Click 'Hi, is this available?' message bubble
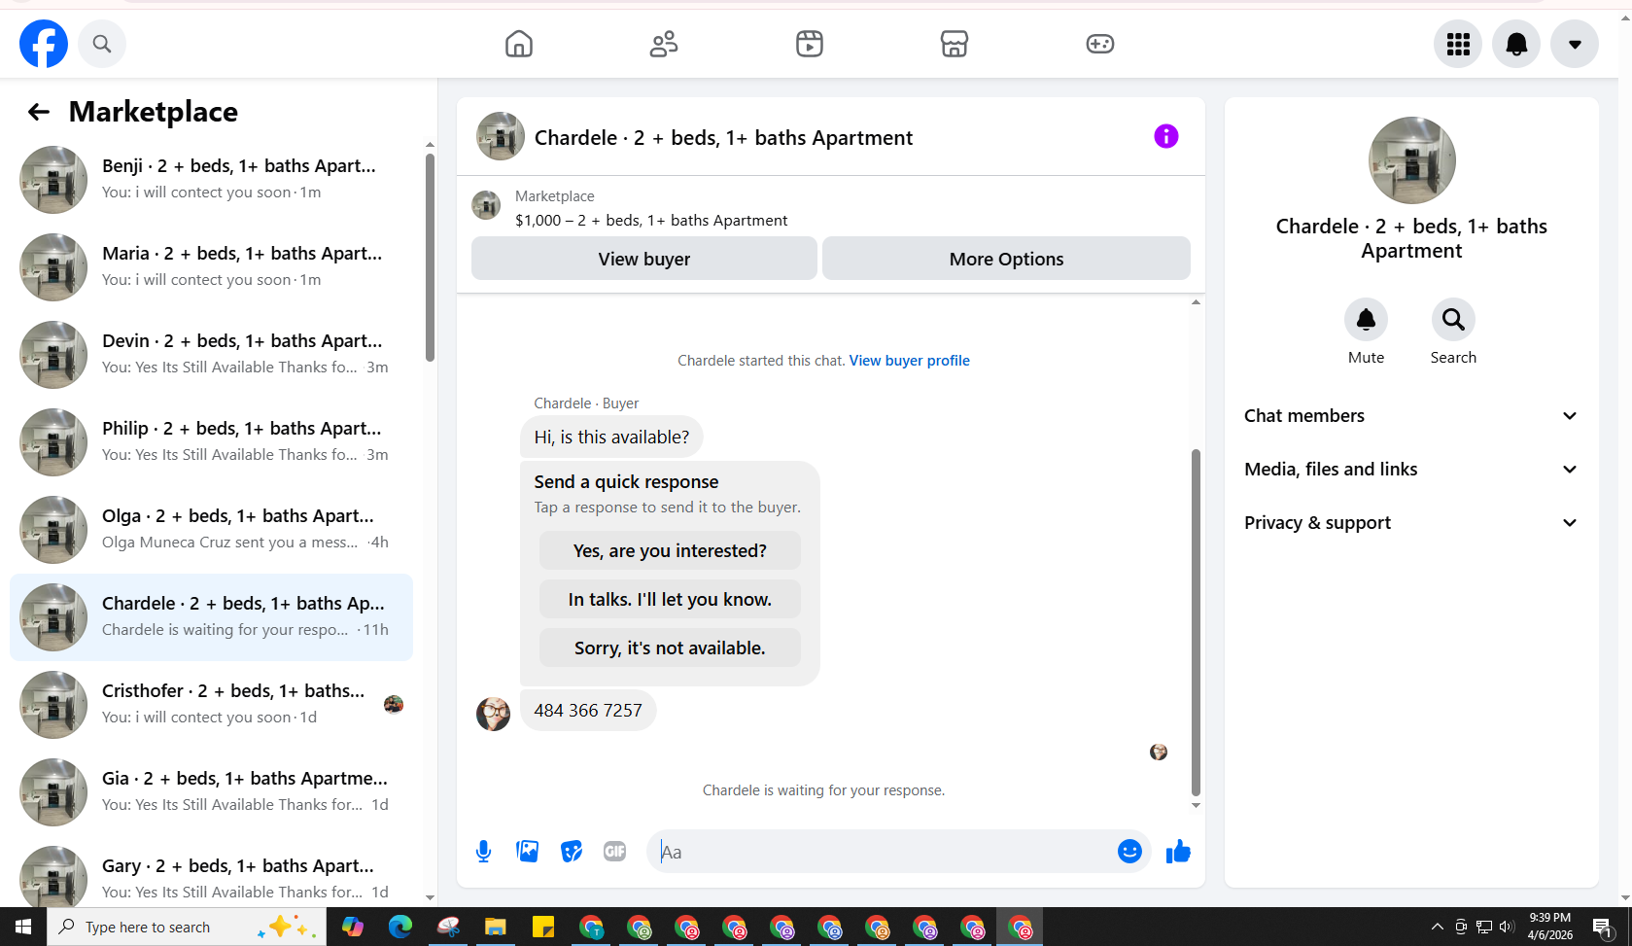 pyautogui.click(x=611, y=438)
